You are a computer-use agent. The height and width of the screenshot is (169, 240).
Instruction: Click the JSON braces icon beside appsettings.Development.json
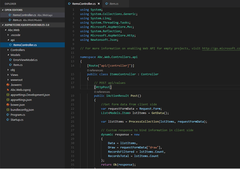(x=8, y=95)
